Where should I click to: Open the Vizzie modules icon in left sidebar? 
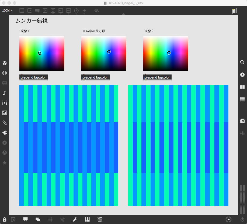point(5,143)
